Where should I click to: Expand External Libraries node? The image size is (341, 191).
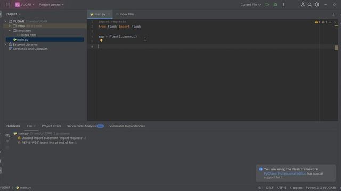tap(5, 44)
